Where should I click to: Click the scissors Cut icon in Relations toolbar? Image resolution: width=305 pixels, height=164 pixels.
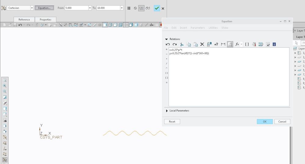tap(182, 44)
